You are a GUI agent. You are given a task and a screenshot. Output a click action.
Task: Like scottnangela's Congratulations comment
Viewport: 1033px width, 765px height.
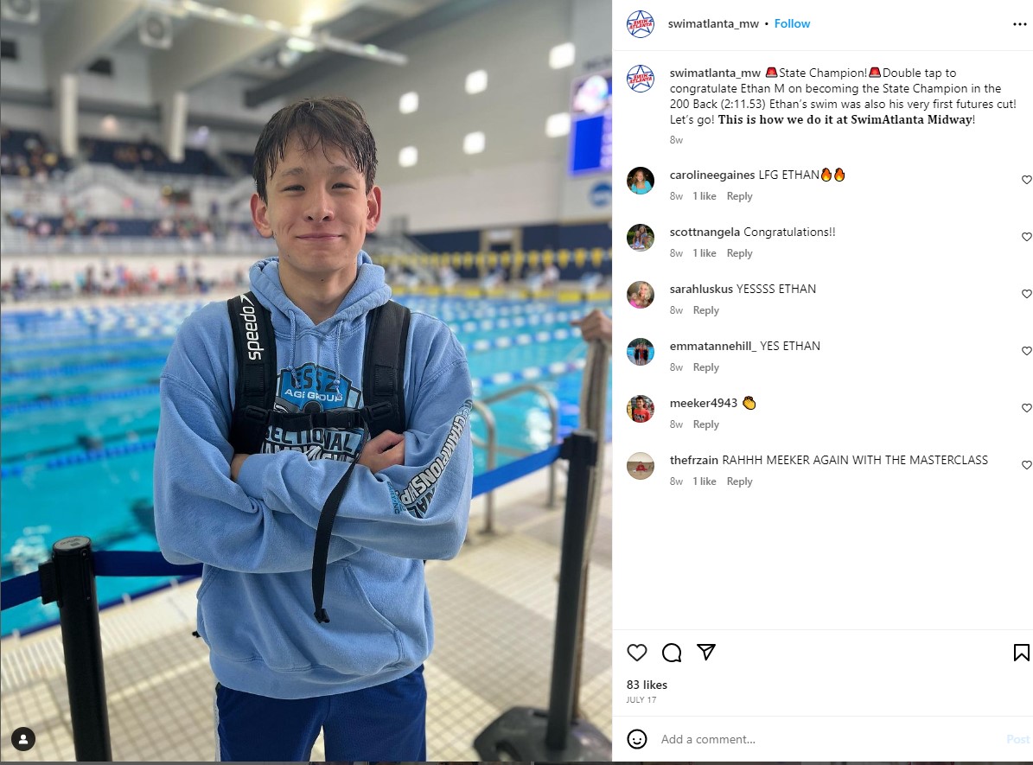coord(1026,237)
